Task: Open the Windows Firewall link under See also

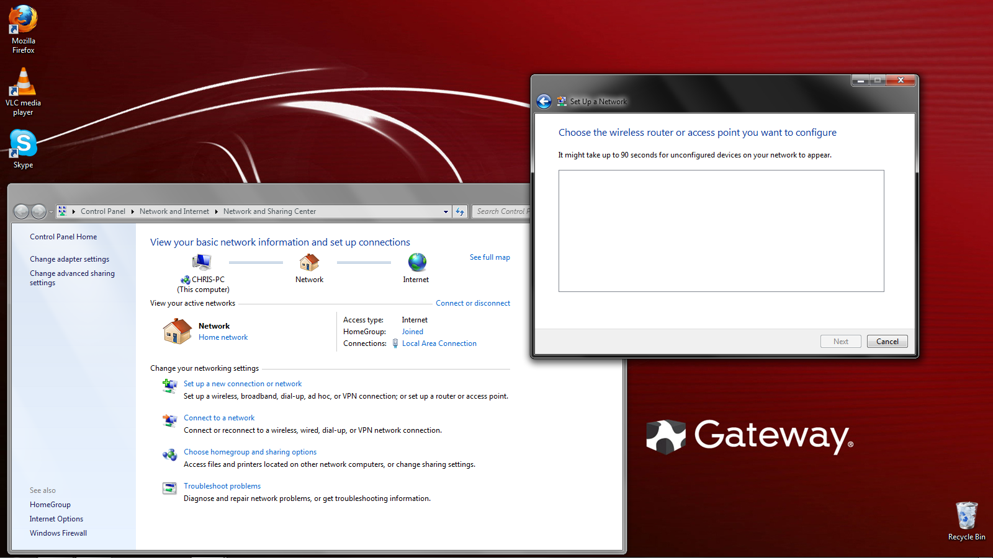Action: (x=58, y=533)
